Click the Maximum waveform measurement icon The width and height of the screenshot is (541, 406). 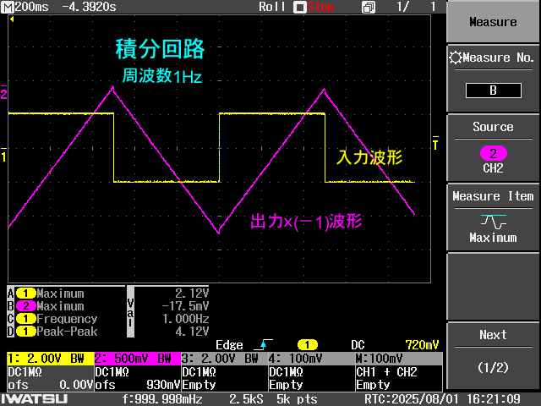coord(493,222)
